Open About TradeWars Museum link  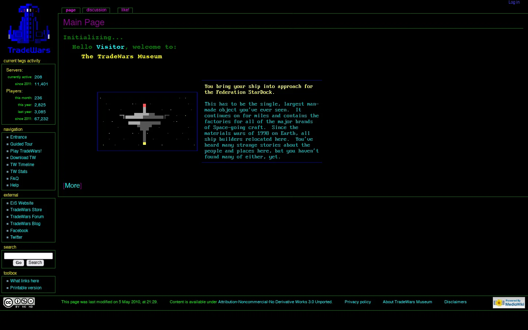click(407, 302)
